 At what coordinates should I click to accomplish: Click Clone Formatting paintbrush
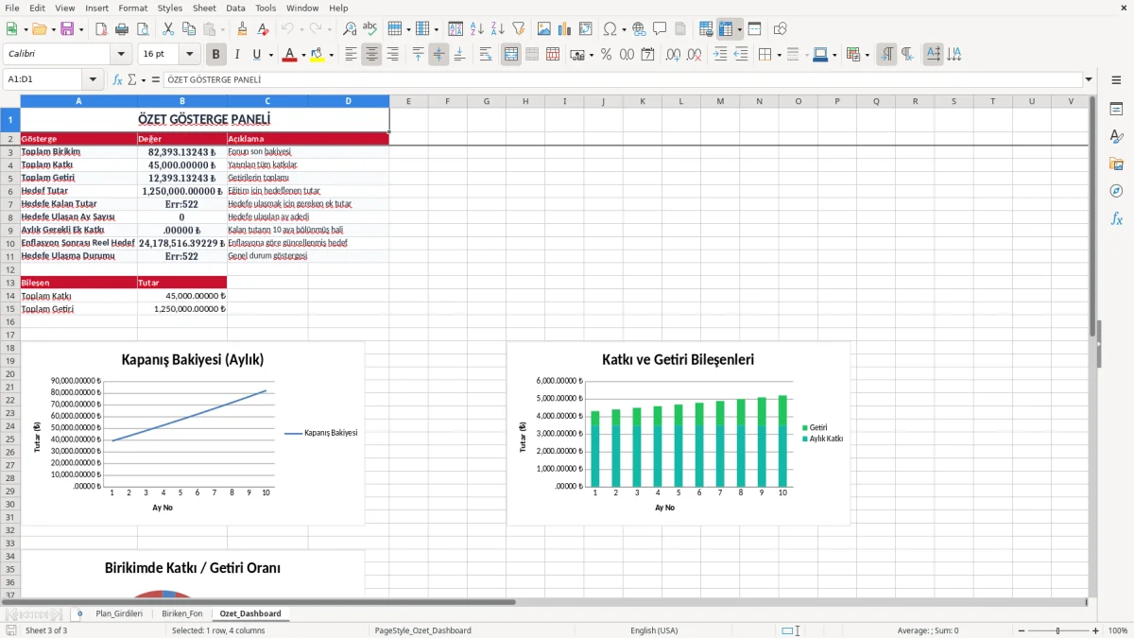[242, 29]
